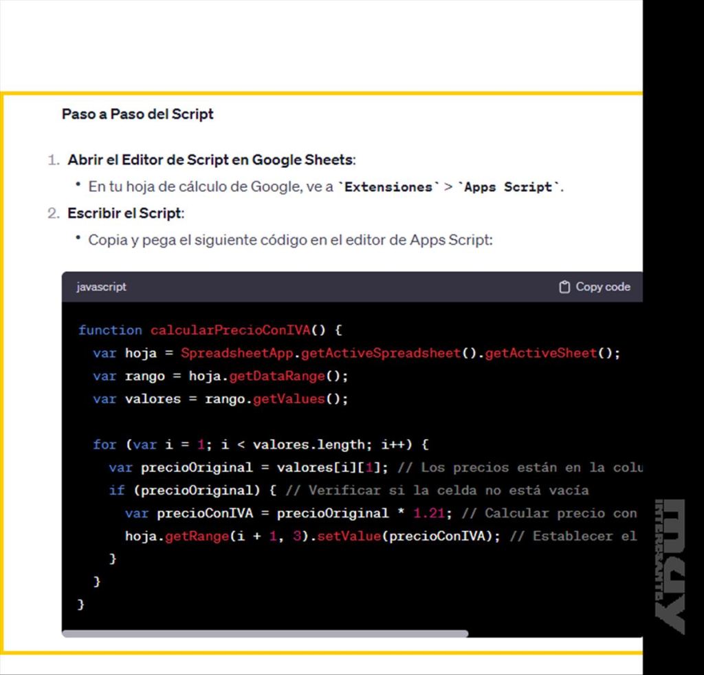The width and height of the screenshot is (704, 675).
Task: Click the 1.21 multiplier value in the code
Action: tap(429, 513)
